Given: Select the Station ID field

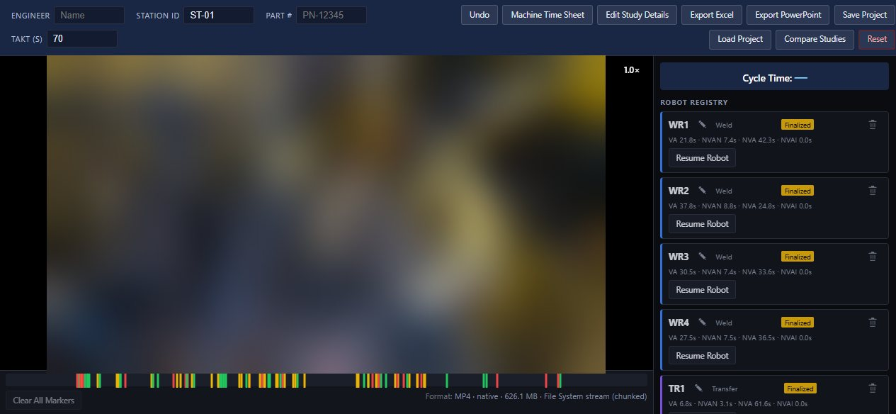Looking at the screenshot, I should [219, 15].
